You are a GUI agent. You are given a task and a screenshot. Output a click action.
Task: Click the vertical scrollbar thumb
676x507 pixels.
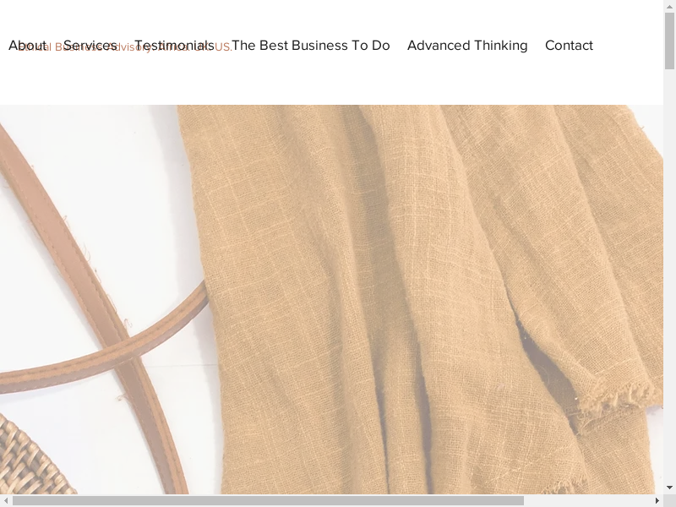point(669,42)
